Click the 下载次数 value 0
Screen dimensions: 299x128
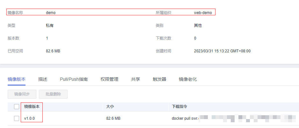195,38
